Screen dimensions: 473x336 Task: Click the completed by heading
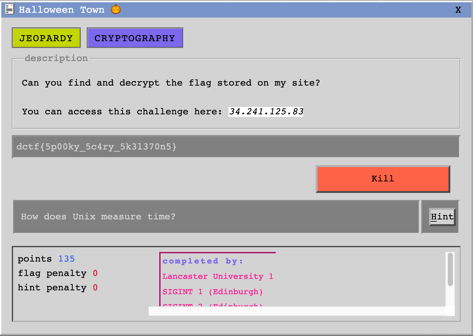tap(203, 261)
